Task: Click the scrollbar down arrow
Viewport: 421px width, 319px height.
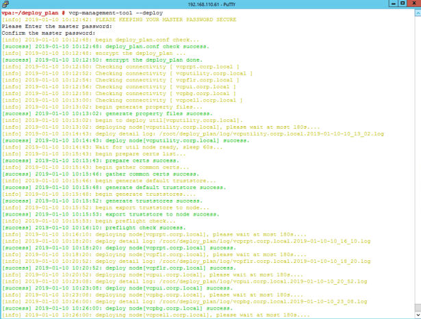Action: pyautogui.click(x=418, y=316)
